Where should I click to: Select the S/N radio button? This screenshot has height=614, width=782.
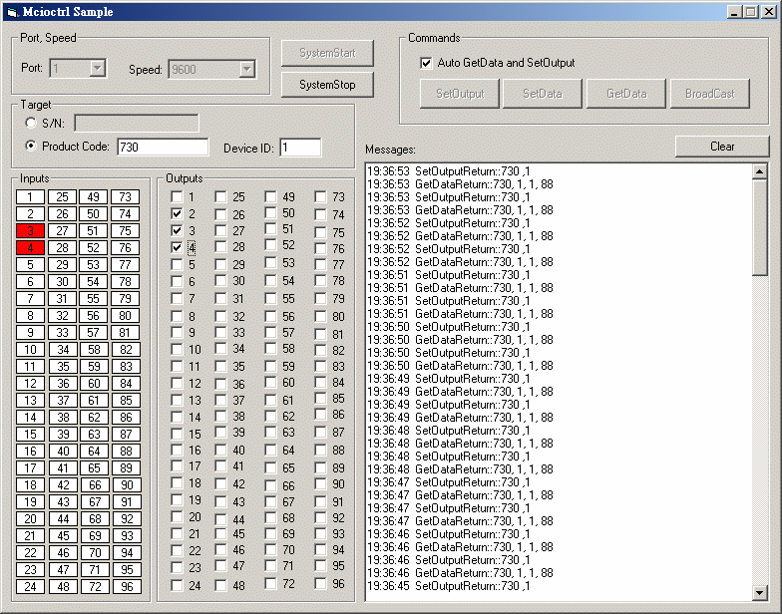[31, 123]
